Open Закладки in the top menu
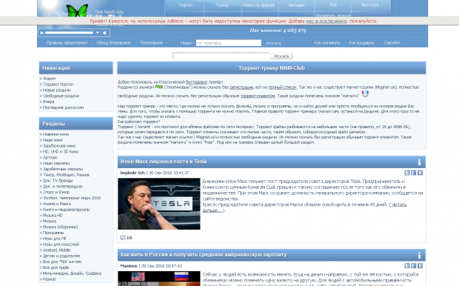Viewport: 459px width, 286px height. pyautogui.click(x=296, y=5)
